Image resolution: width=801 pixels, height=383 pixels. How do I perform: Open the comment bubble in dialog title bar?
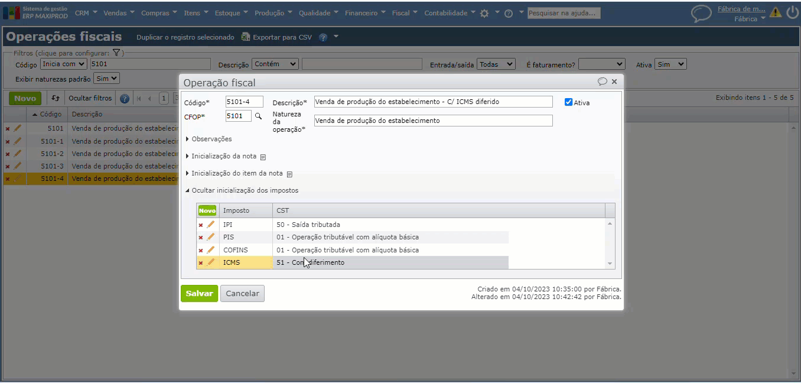click(603, 82)
